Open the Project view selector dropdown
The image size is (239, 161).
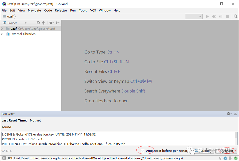coord(25,23)
